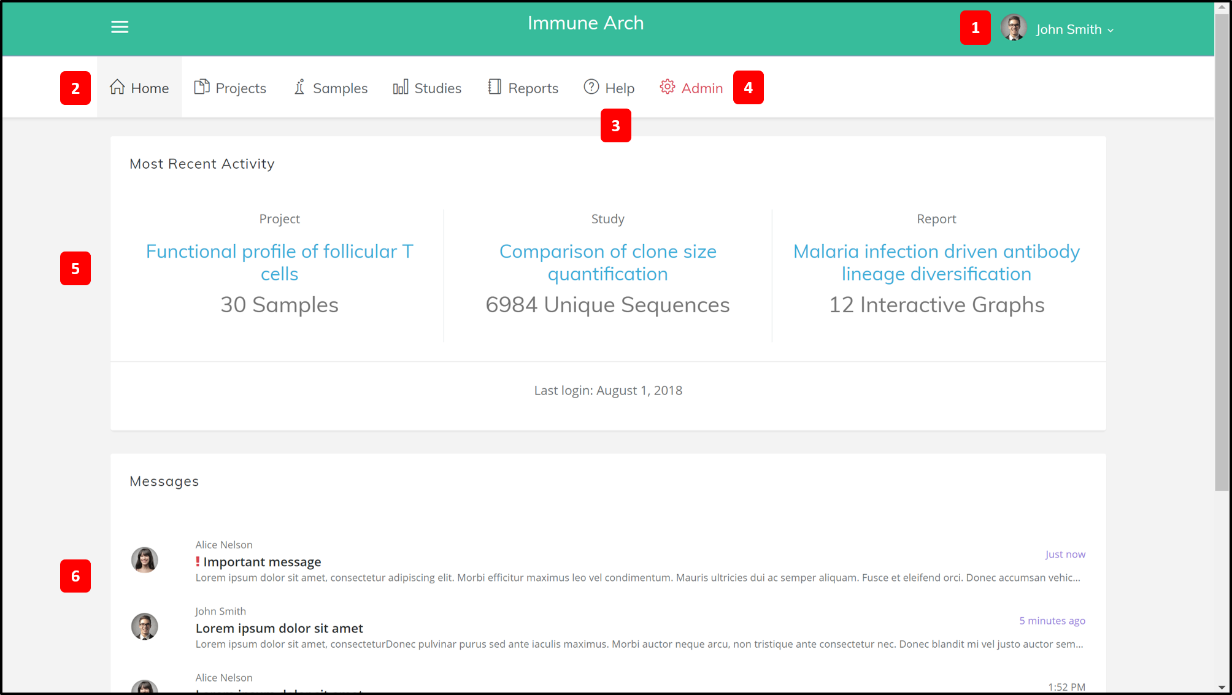Click the Immune Arch title
The image size is (1232, 695).
point(586,23)
